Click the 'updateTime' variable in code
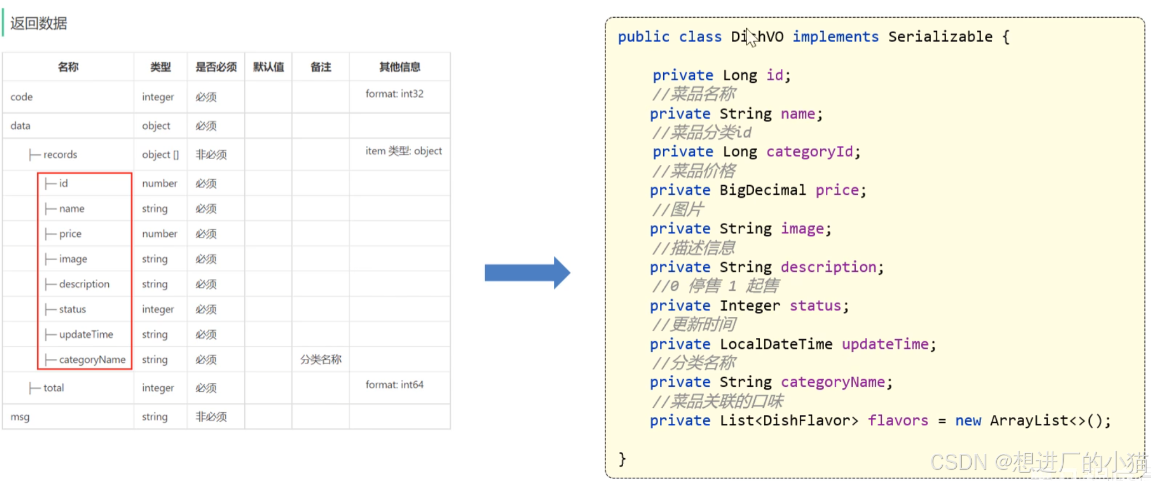Image resolution: width=1151 pixels, height=481 pixels. pos(885,344)
